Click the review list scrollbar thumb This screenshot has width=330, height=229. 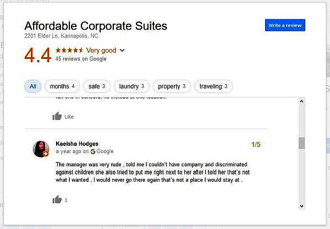[301, 143]
